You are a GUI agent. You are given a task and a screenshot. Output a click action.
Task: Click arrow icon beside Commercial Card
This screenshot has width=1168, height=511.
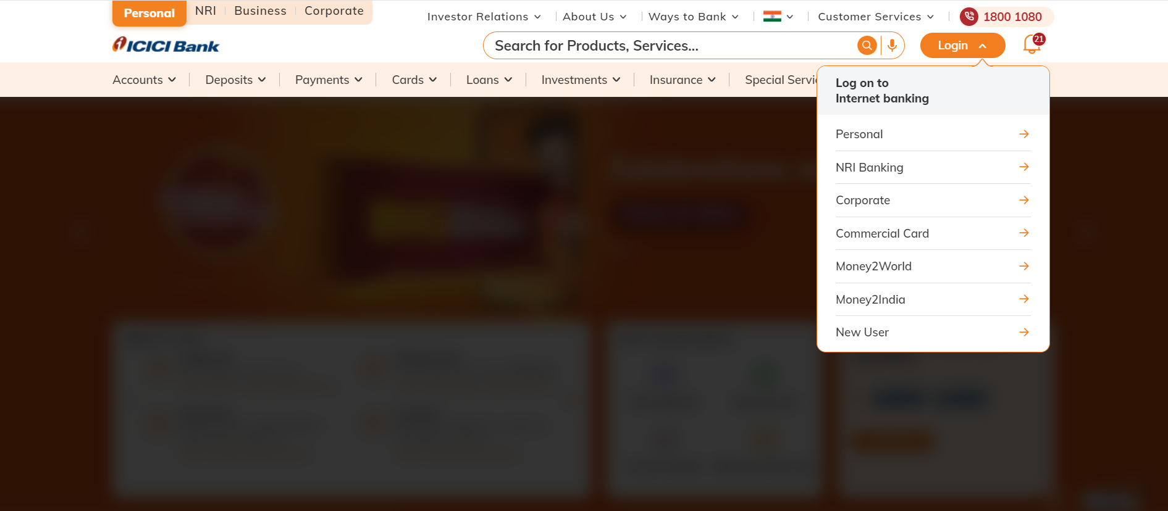1024,233
